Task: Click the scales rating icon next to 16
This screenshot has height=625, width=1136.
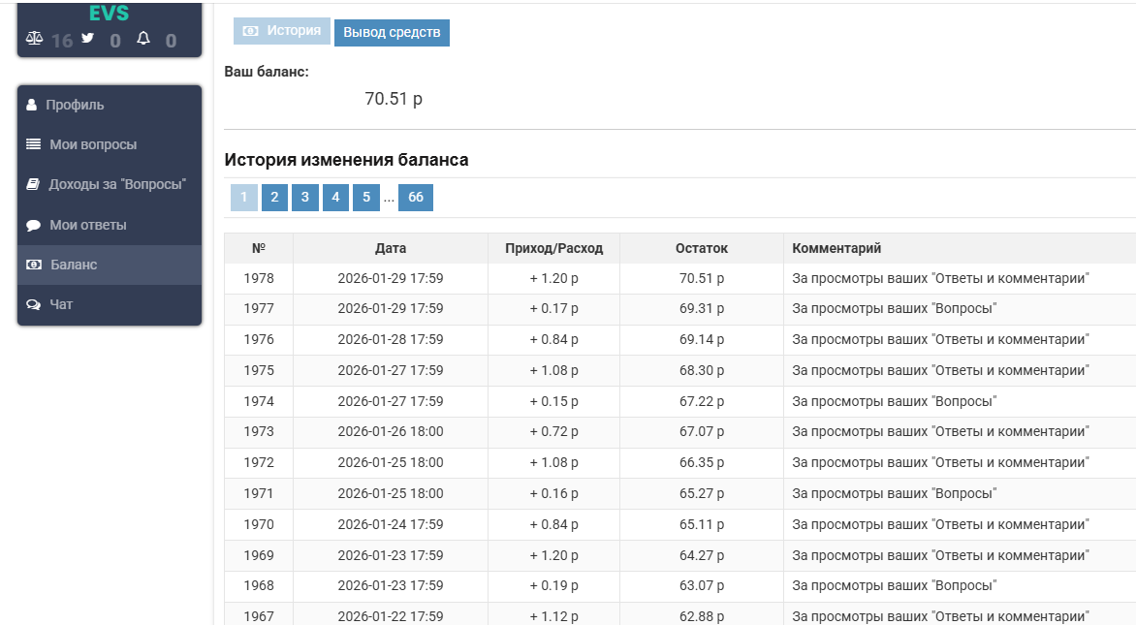Action: pyautogui.click(x=34, y=39)
